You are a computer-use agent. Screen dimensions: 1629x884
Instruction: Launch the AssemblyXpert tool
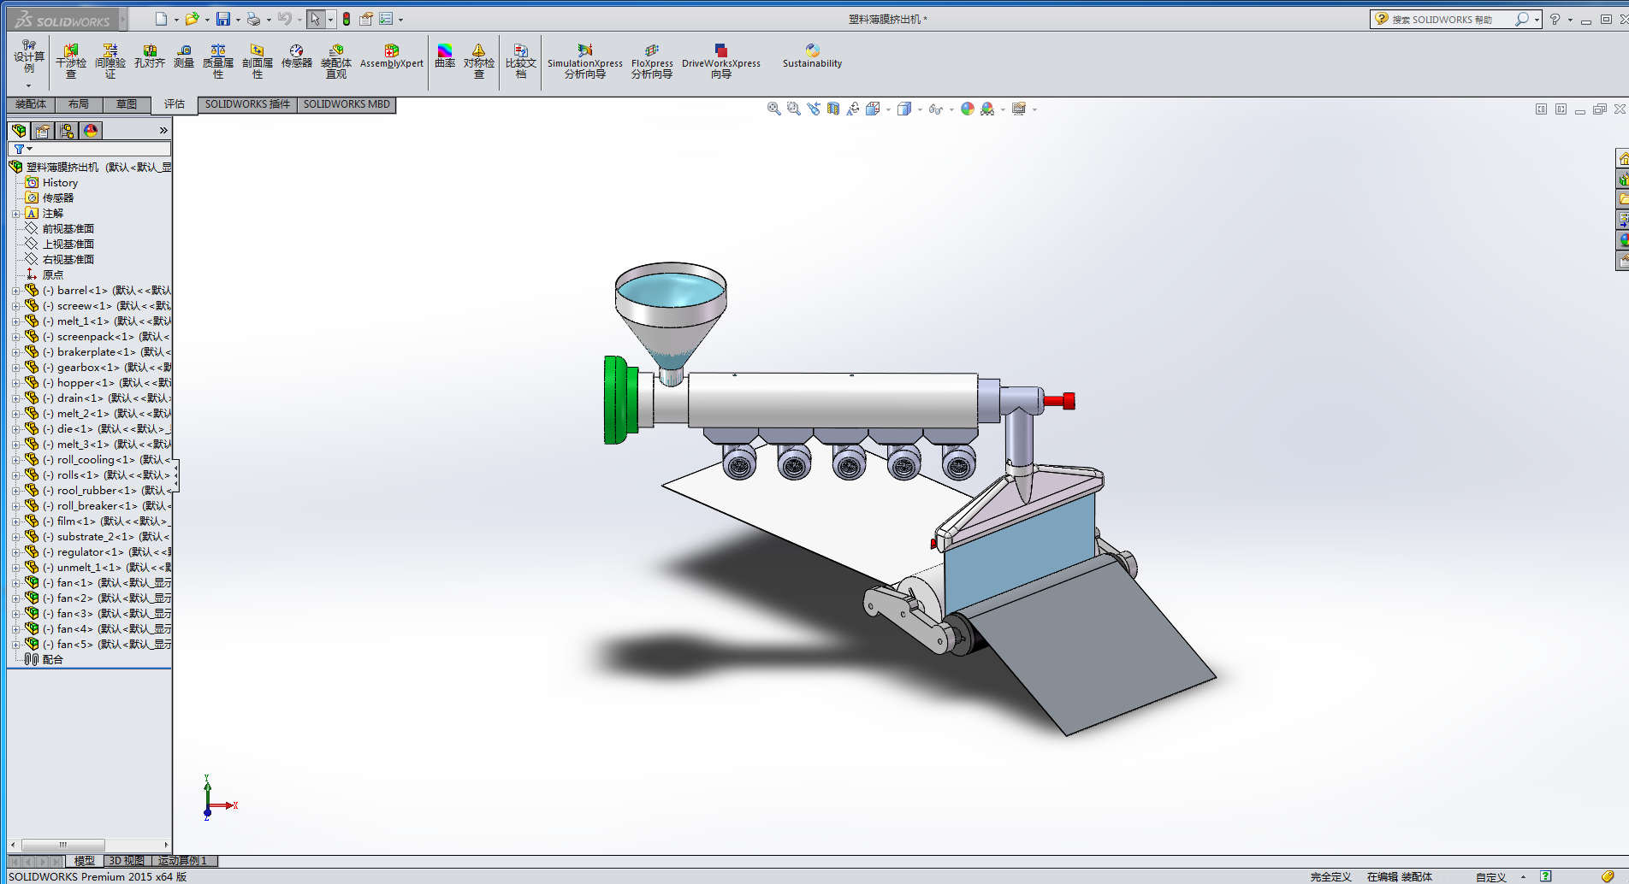391,56
